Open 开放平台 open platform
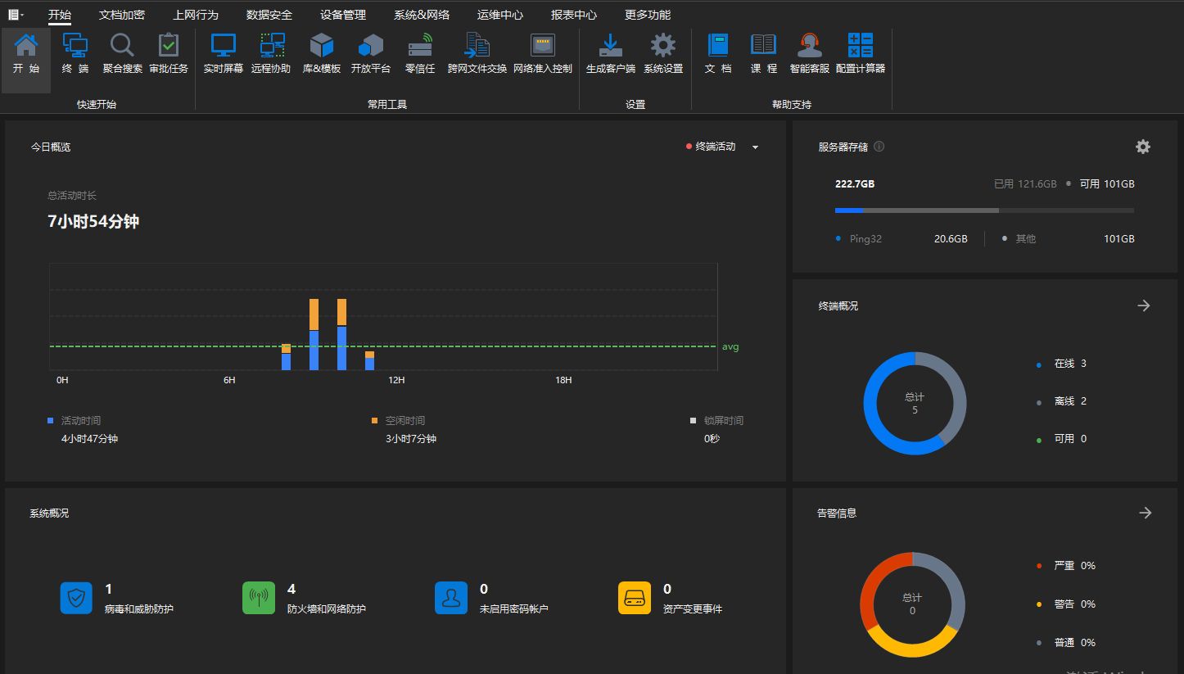 (371, 55)
